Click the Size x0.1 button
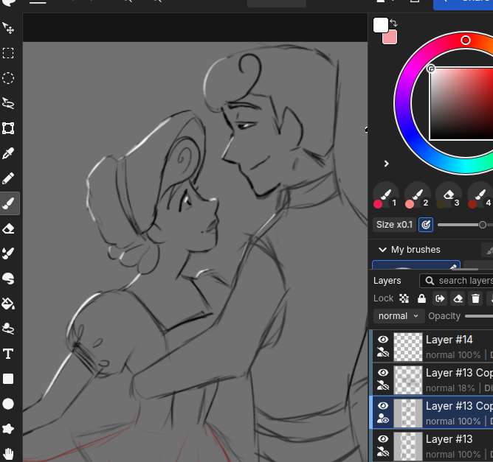 click(394, 225)
